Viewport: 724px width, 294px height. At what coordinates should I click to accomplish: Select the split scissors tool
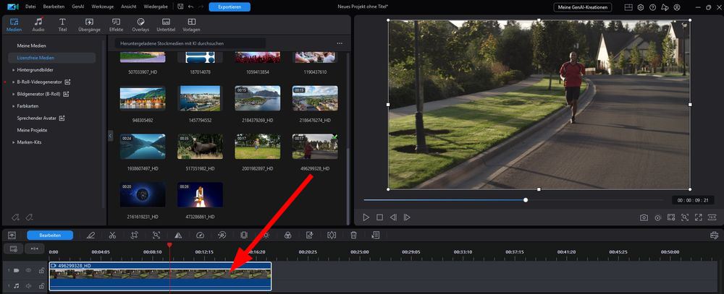tap(112, 235)
